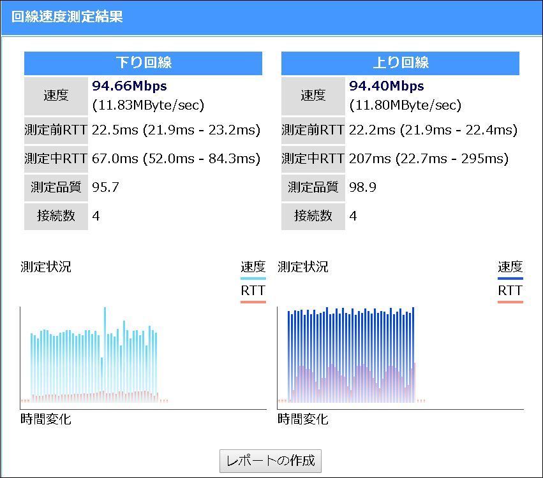Screen dimensions: 543x478
Task: Click the 接続数 label in download table
Action: (56, 216)
